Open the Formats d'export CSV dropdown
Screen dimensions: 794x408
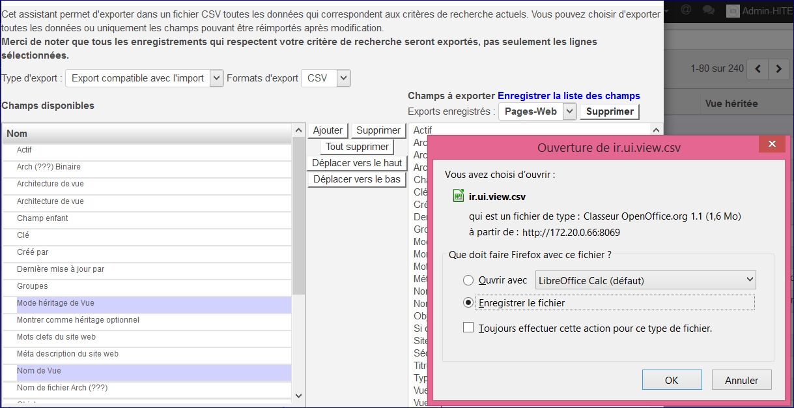pyautogui.click(x=326, y=78)
